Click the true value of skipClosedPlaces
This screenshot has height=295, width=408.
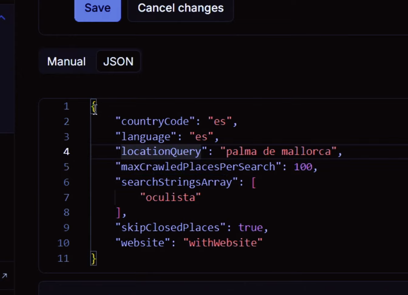click(x=251, y=228)
